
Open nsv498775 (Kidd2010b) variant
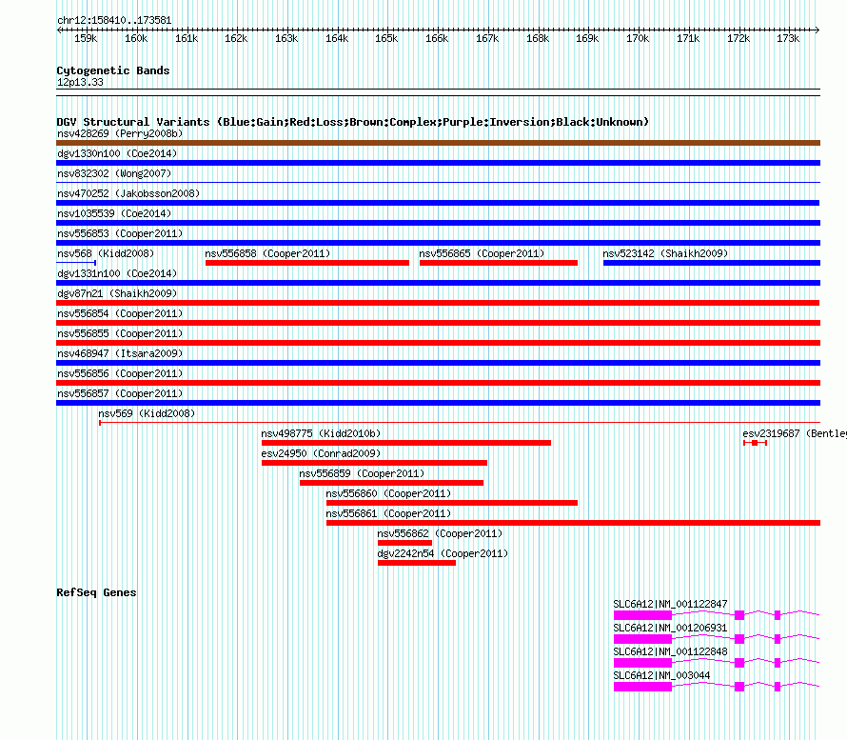(x=406, y=443)
